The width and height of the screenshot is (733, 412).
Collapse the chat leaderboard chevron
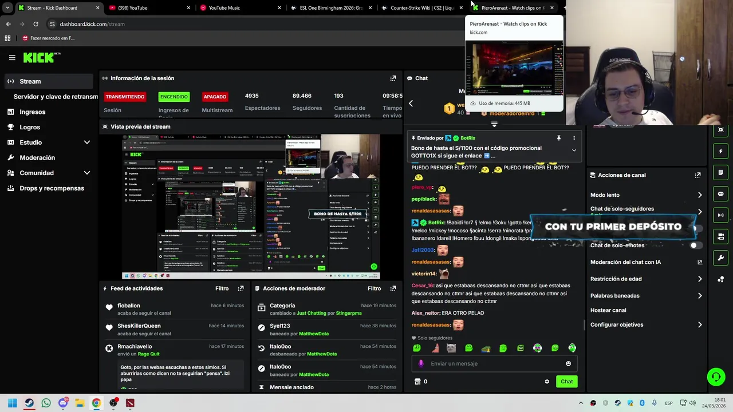click(494, 124)
